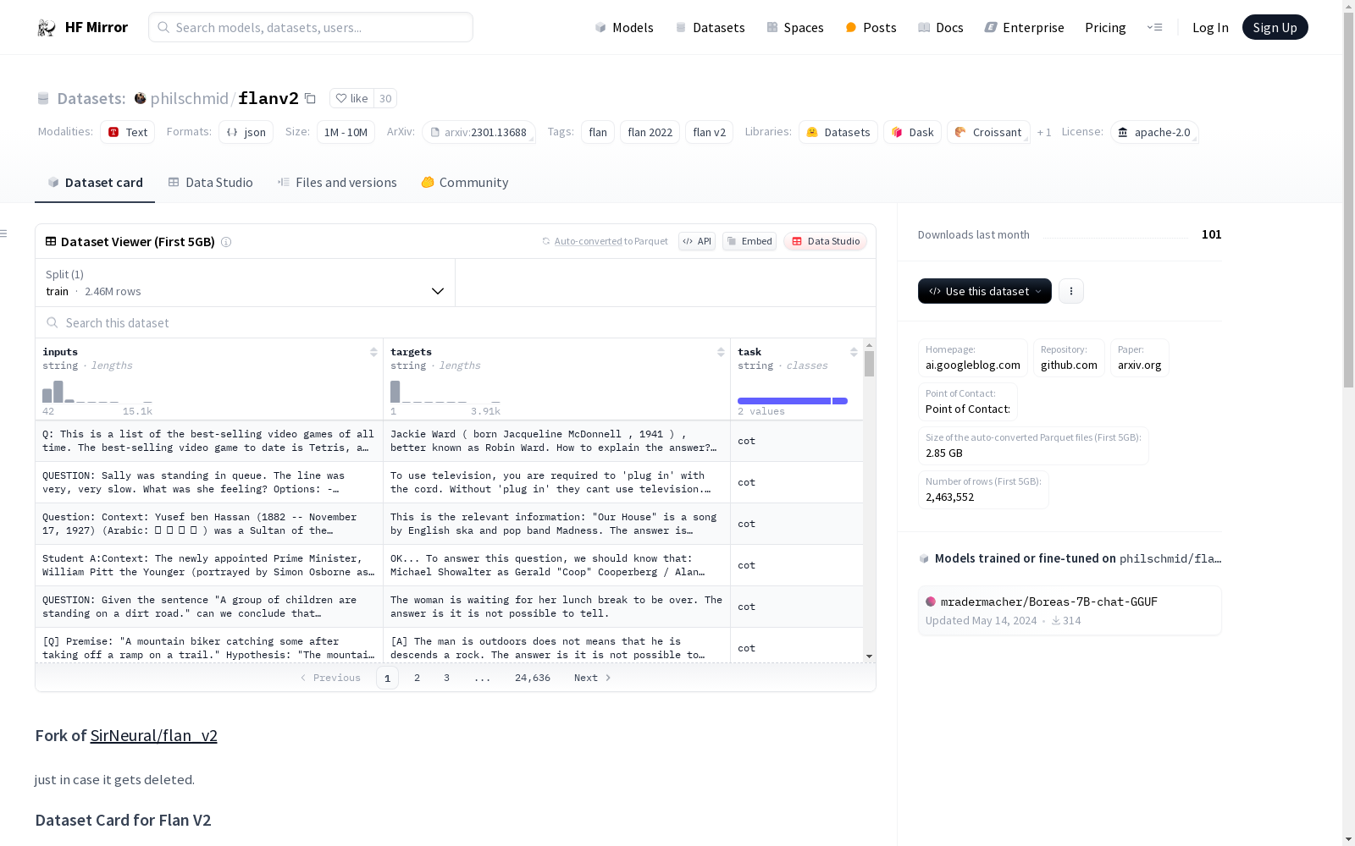Image resolution: width=1355 pixels, height=846 pixels.
Task: Select the json format tag
Action: click(x=246, y=132)
